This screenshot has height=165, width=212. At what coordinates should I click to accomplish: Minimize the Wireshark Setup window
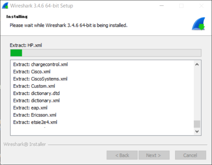click(161, 6)
